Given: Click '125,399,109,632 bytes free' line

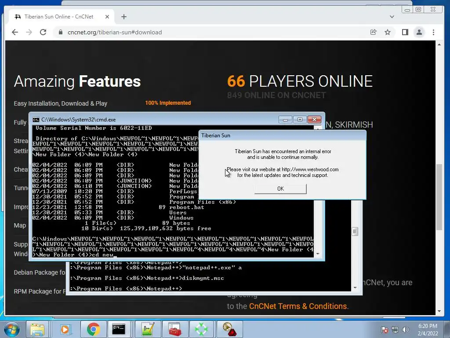Looking at the screenshot, I should [x=166, y=228].
